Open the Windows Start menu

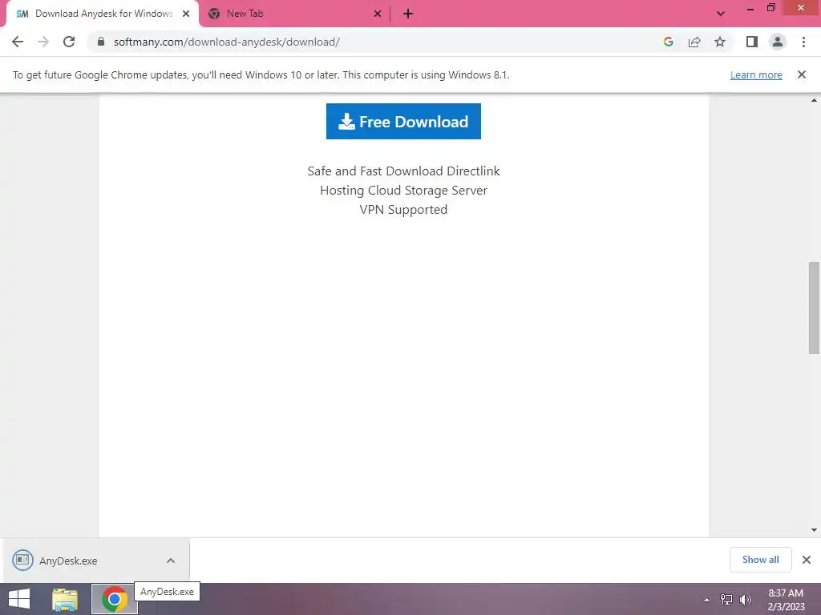pyautogui.click(x=19, y=599)
